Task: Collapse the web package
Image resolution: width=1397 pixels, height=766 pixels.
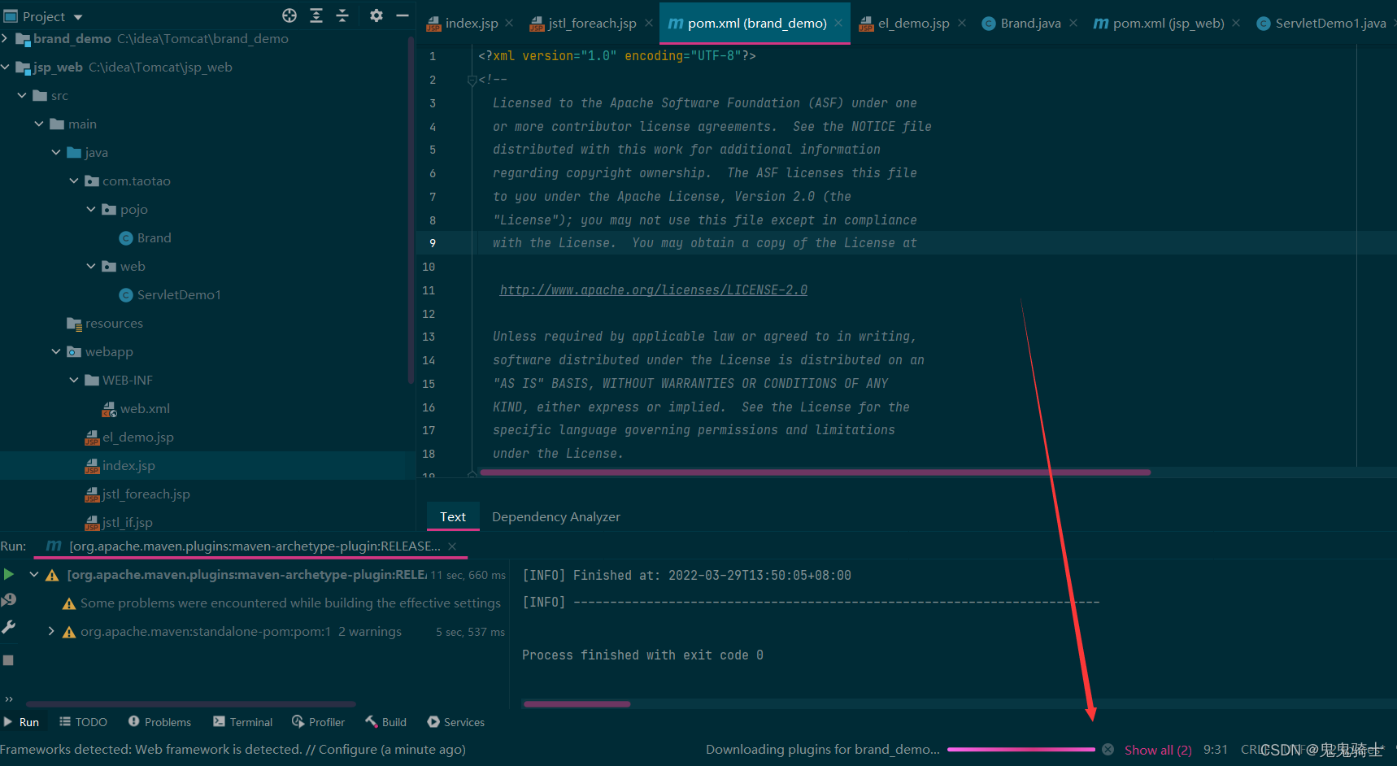Action: coord(91,266)
